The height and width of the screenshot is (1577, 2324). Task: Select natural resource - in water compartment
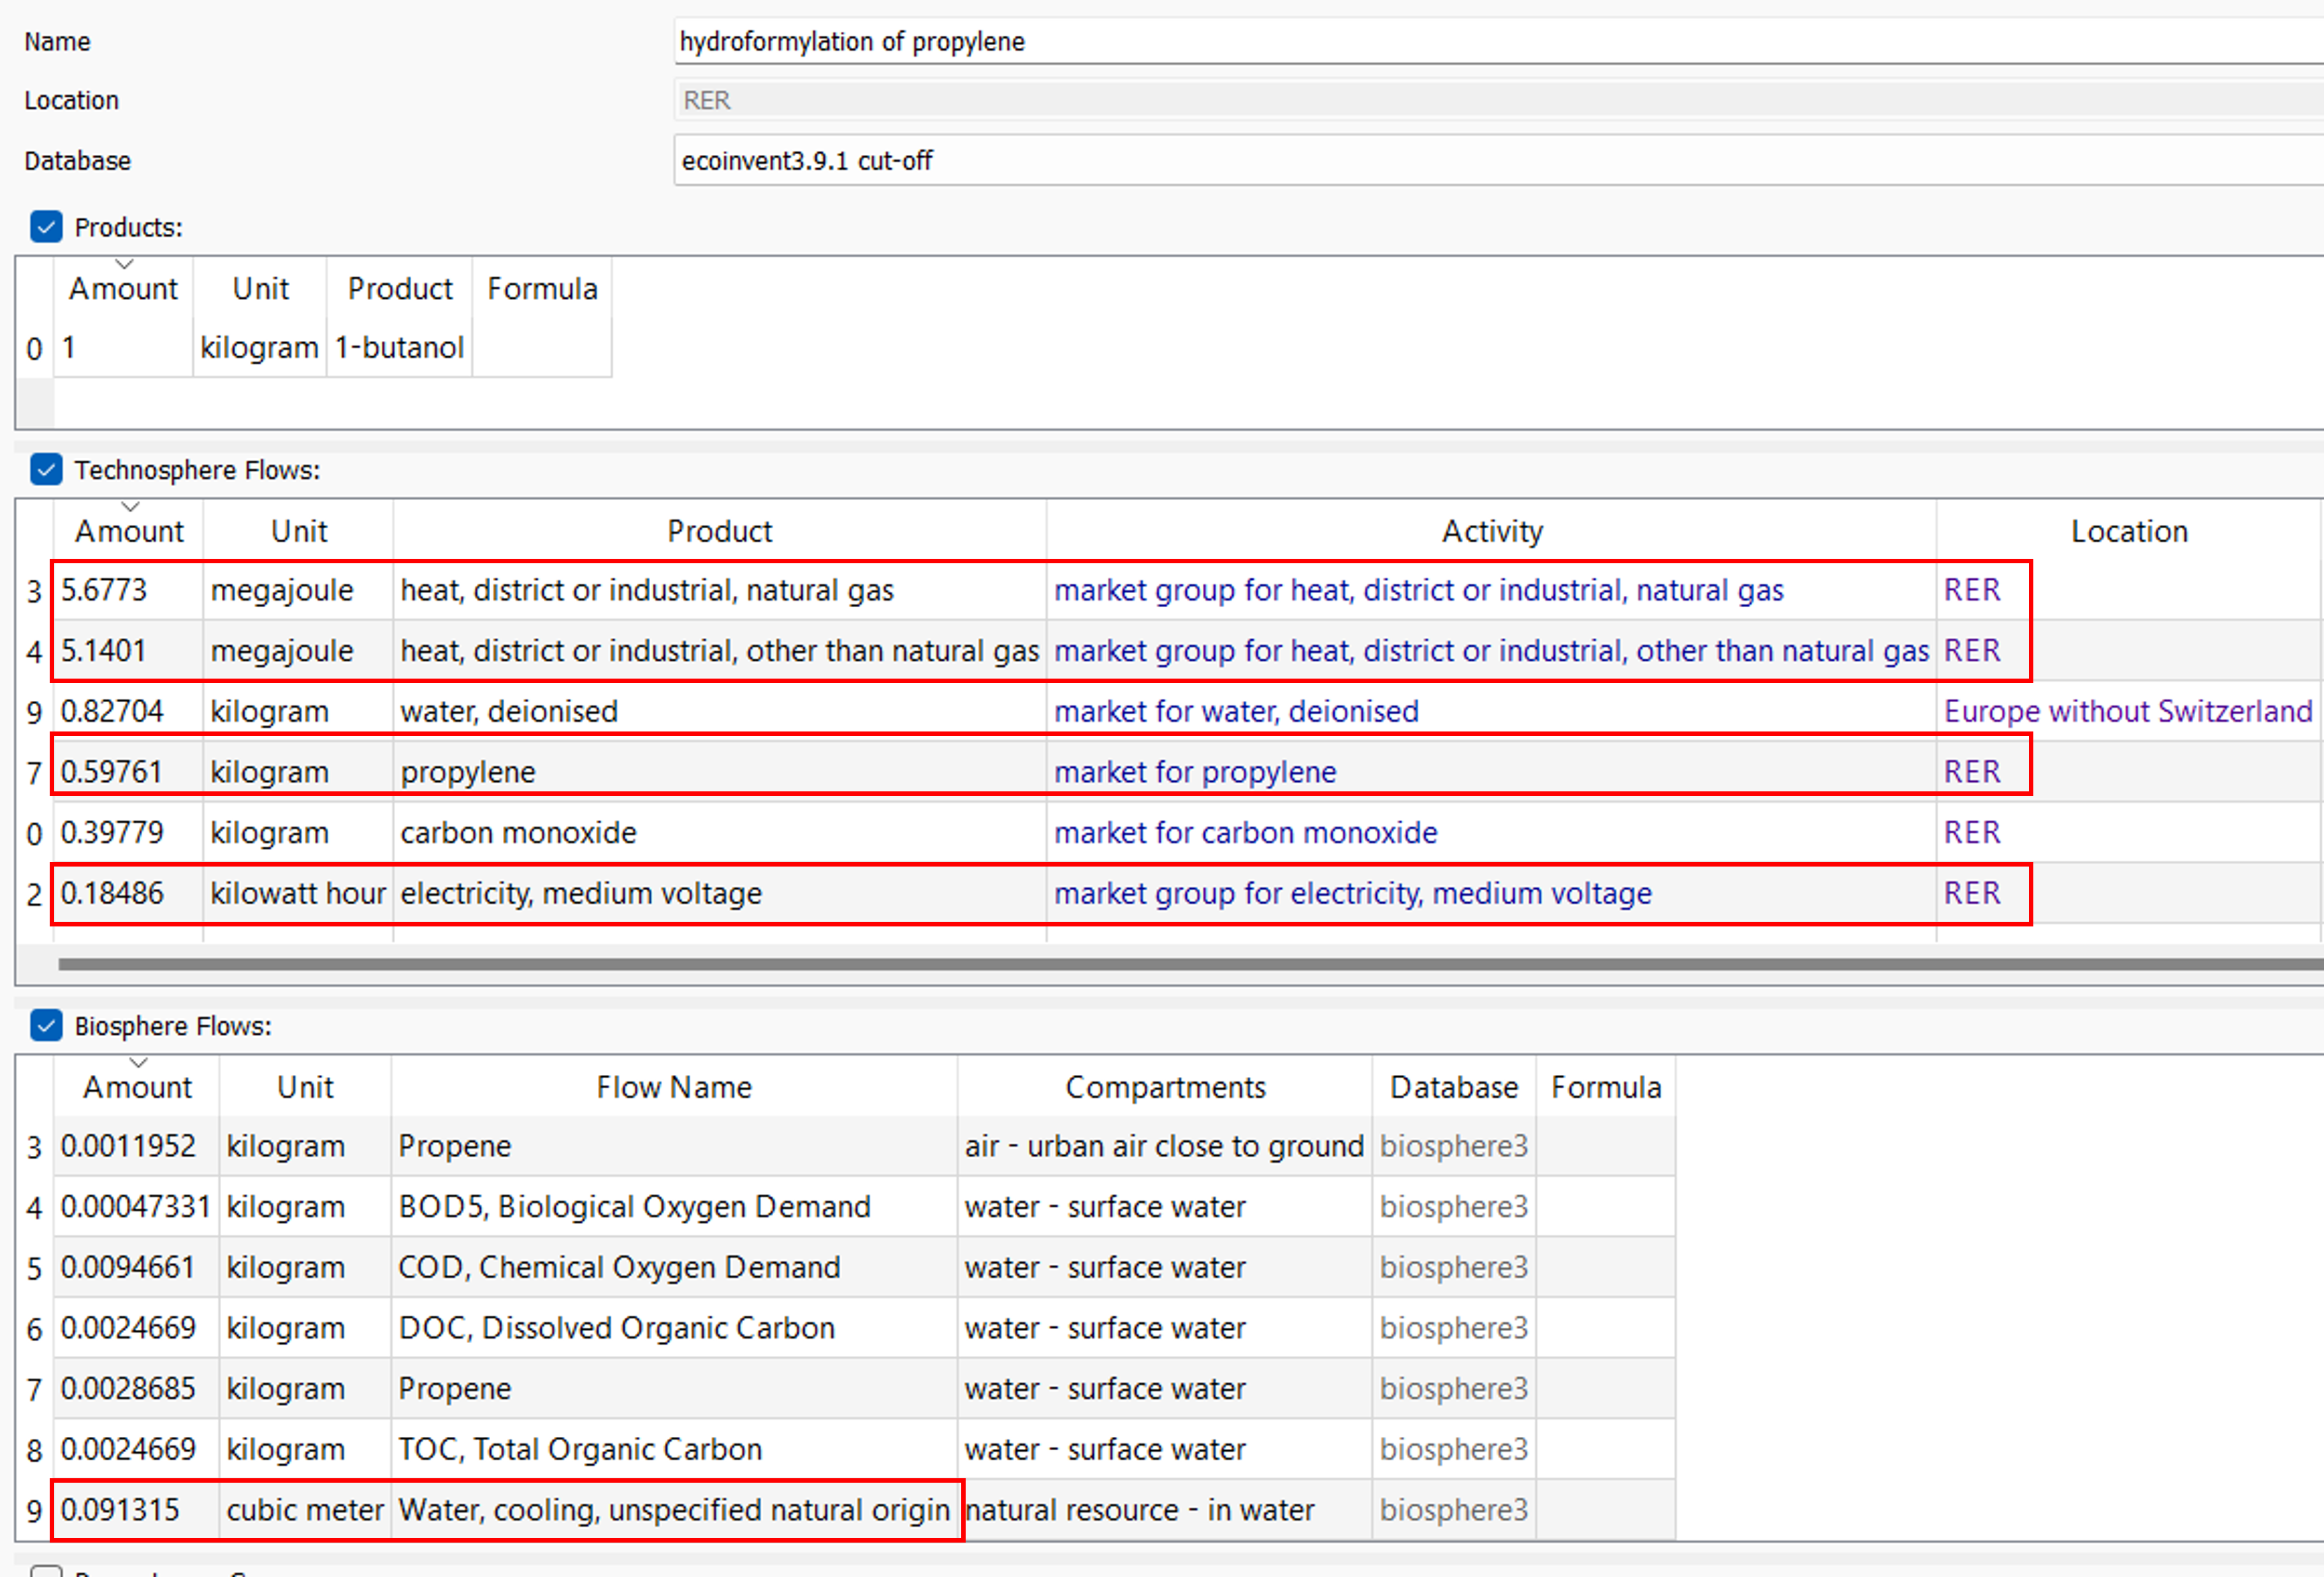1165,1510
